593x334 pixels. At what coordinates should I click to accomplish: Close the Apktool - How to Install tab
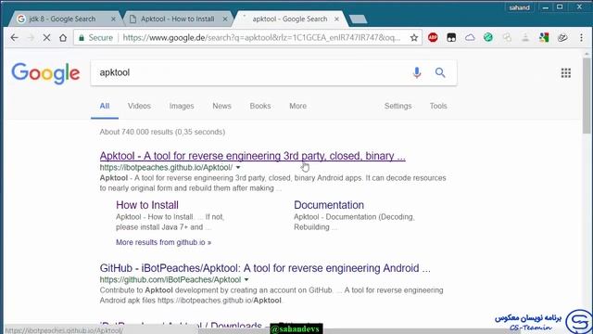click(x=225, y=19)
